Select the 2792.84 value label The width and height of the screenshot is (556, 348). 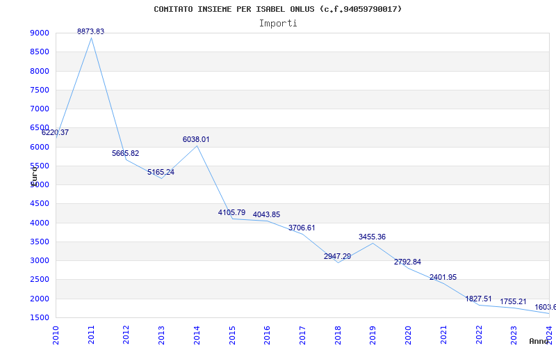click(407, 262)
